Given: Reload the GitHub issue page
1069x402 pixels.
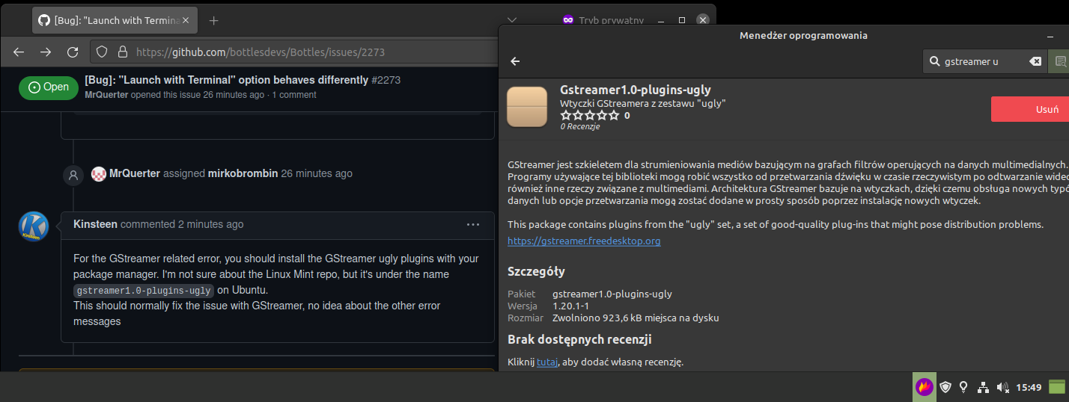Looking at the screenshot, I should (x=73, y=52).
